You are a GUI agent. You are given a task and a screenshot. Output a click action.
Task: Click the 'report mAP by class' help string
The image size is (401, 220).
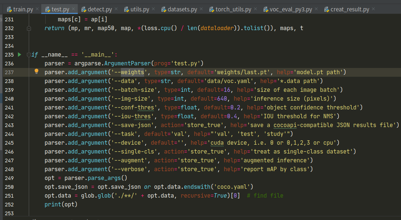[x=275, y=169]
